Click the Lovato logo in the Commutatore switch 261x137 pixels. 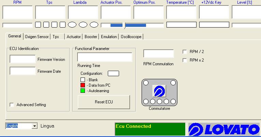click(159, 91)
